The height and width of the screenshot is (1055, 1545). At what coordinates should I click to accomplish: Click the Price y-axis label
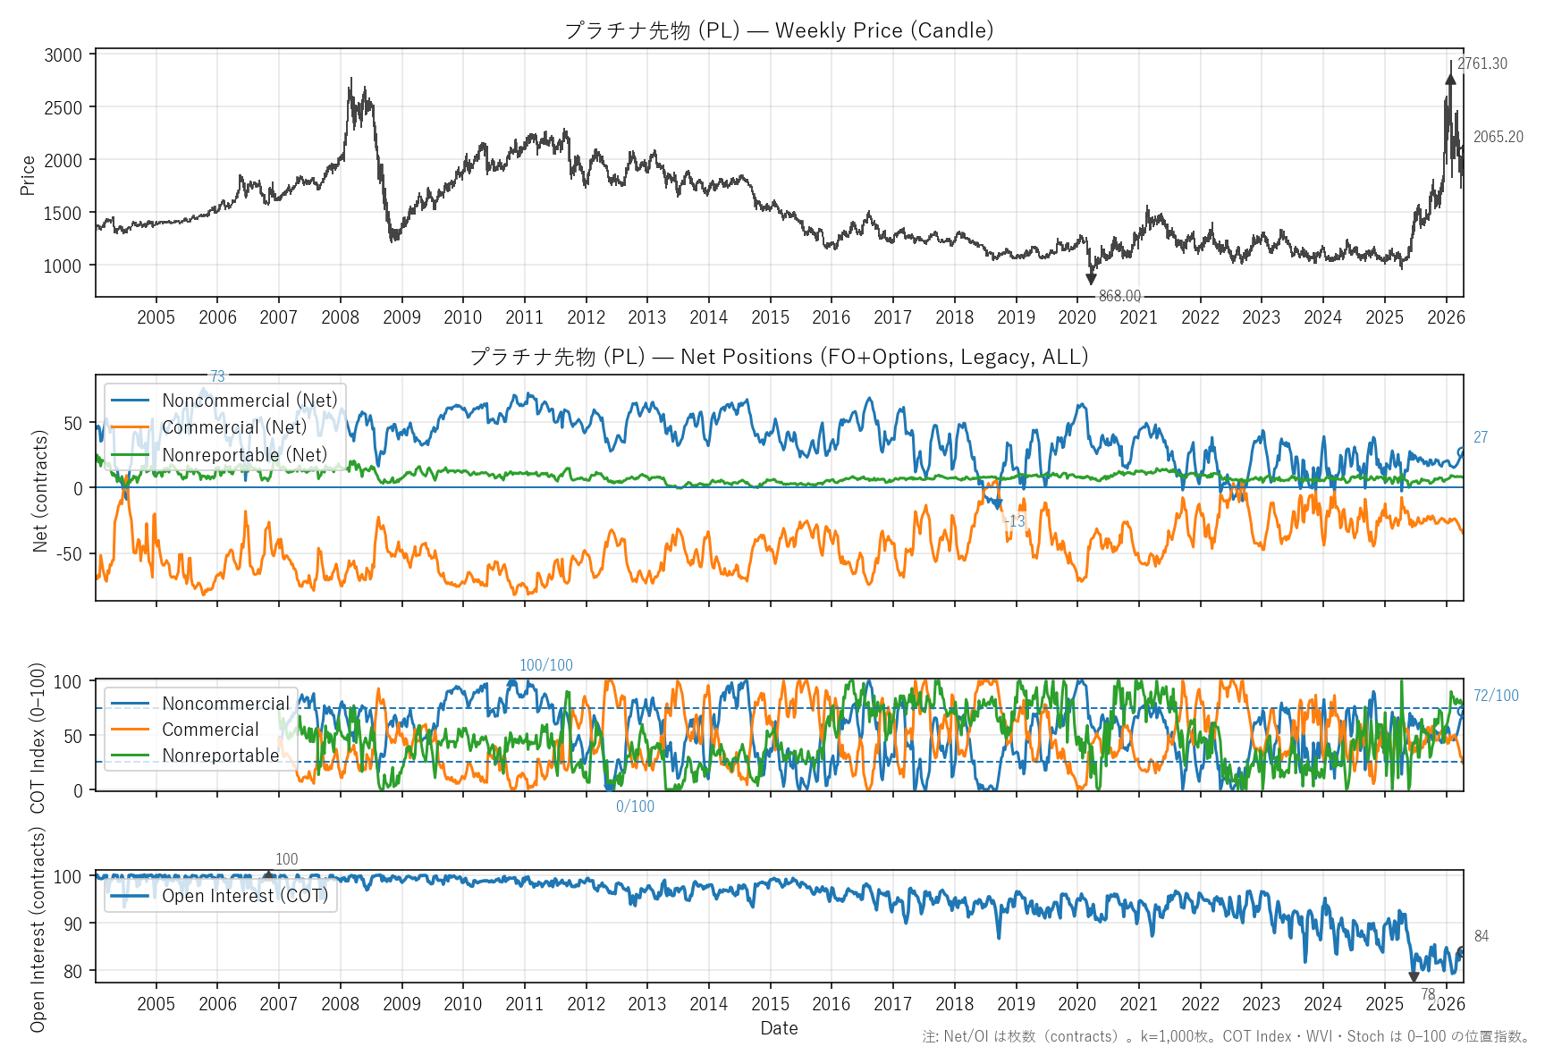(x=28, y=175)
